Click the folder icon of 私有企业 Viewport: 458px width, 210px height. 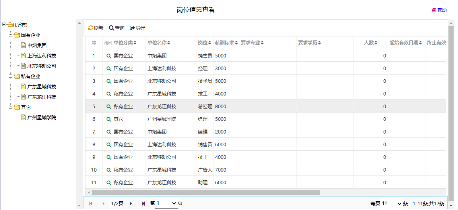pyautogui.click(x=17, y=76)
